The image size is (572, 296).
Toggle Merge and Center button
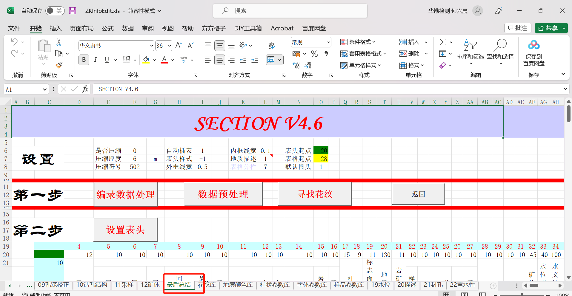pos(271,60)
